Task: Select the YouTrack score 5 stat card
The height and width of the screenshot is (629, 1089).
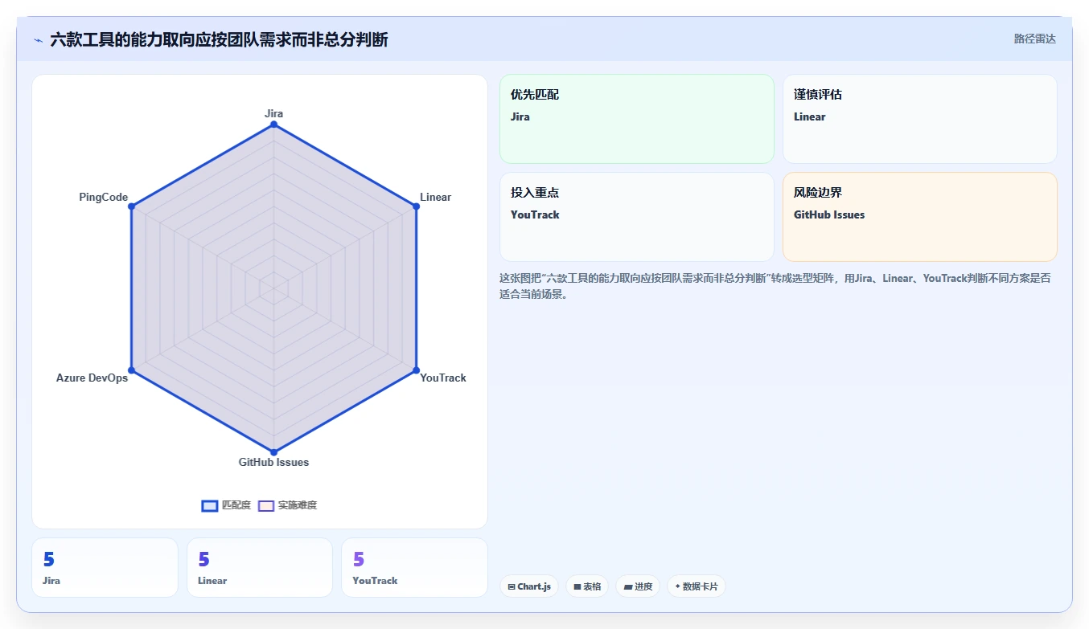Action: [414, 567]
